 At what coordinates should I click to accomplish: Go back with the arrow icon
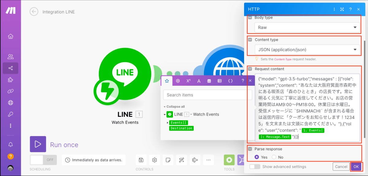(x=34, y=12)
